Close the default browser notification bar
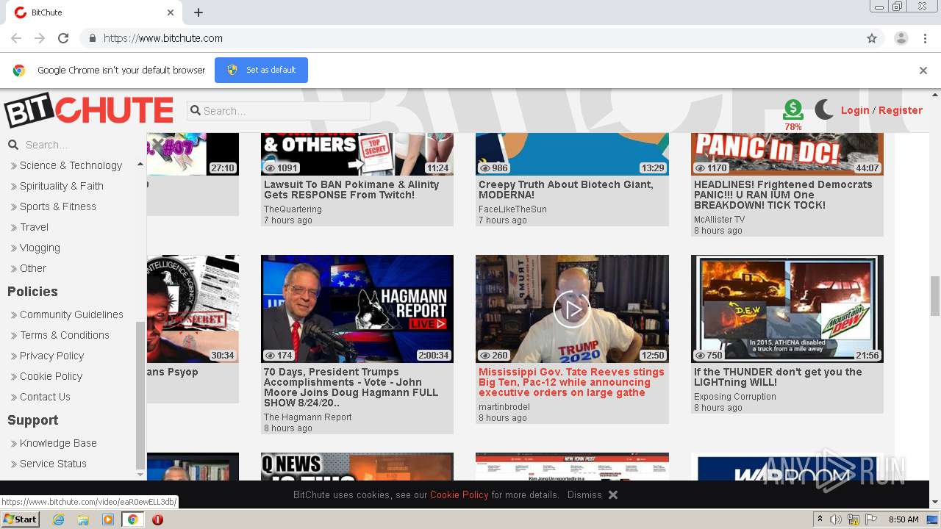Image resolution: width=941 pixels, height=529 pixels. coord(923,71)
